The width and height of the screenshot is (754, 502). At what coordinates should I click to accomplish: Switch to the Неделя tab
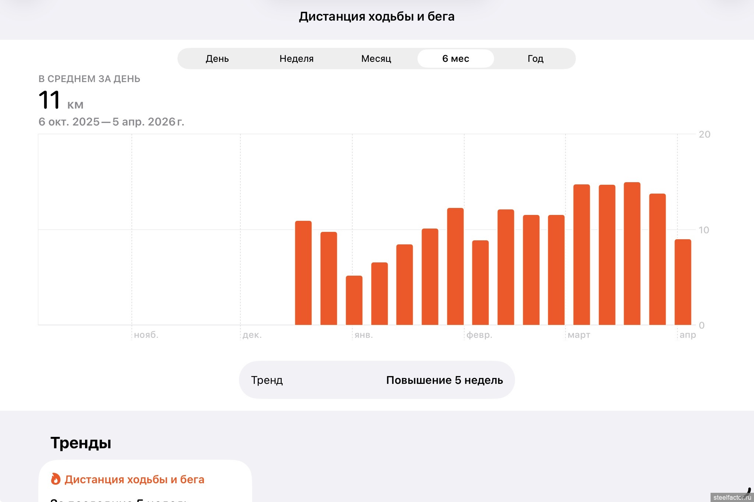[x=296, y=59]
